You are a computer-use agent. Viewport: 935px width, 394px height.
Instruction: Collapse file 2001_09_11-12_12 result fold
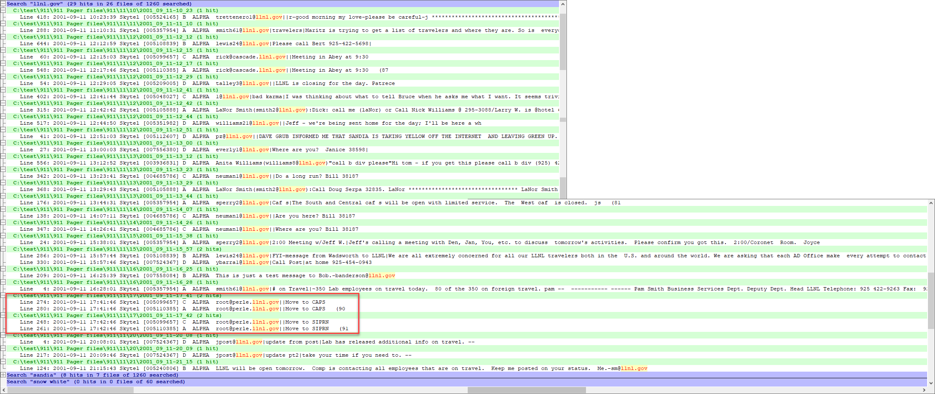point(3,37)
